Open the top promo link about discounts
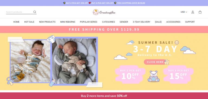Screen dimensions: 208x99 point(104,3)
